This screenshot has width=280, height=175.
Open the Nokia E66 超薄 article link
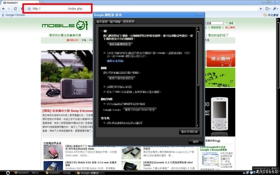tap(91, 164)
